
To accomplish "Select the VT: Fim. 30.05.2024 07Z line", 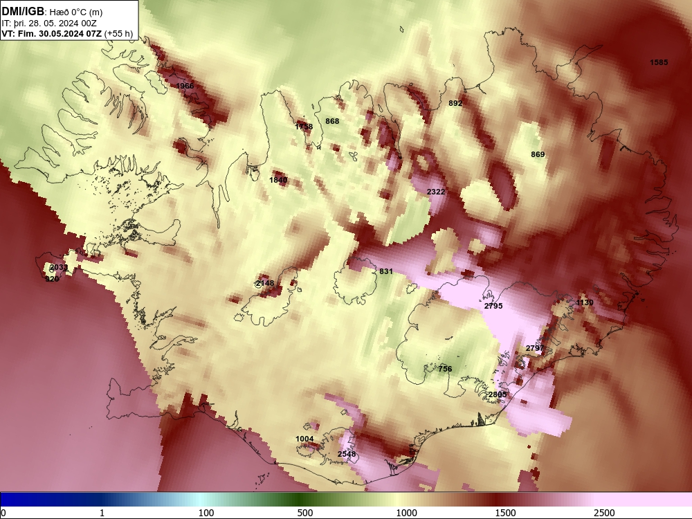I will click(x=67, y=33).
